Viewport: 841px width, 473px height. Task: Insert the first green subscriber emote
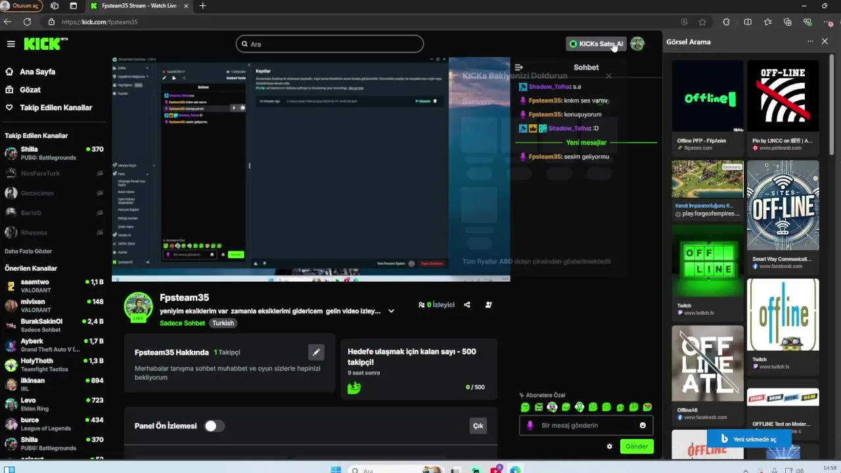525,407
